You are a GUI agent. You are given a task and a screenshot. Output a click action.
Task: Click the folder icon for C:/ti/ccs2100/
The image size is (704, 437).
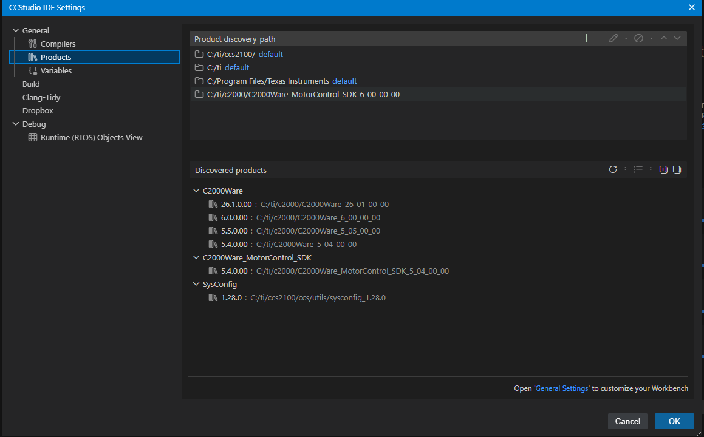199,54
